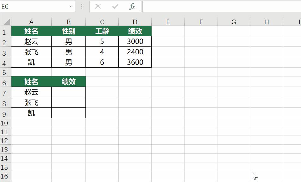301x182 pixels.
Task: Click cell D3 with value 2400
Action: pos(135,52)
